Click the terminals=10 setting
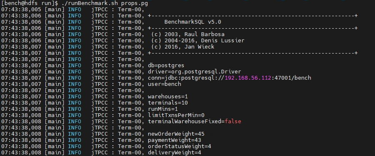 (x=167, y=102)
